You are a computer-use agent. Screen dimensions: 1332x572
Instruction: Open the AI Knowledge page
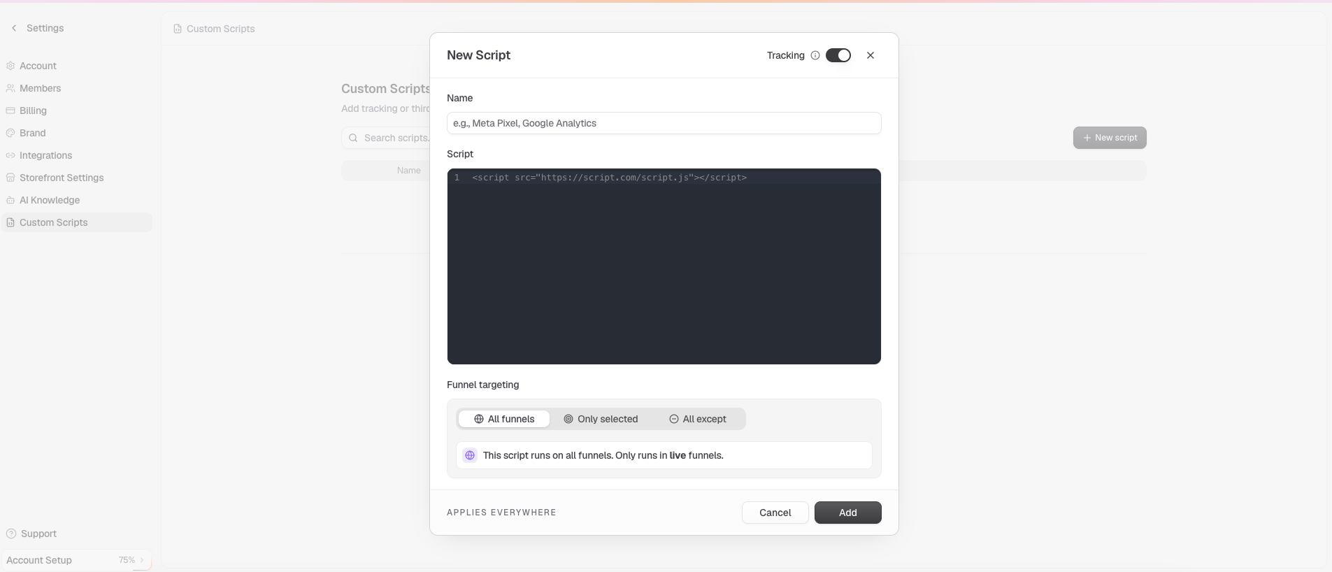pos(77,200)
